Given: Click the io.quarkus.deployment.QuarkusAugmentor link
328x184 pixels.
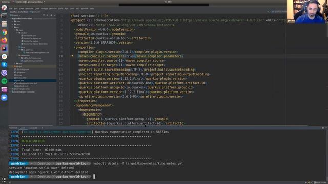Looking at the screenshot, I should click(57, 132).
